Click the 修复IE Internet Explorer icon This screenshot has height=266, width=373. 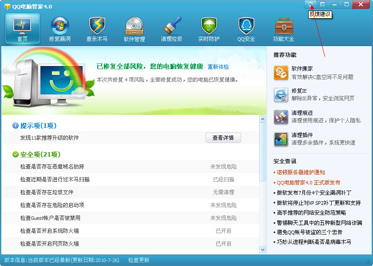pyautogui.click(x=281, y=95)
